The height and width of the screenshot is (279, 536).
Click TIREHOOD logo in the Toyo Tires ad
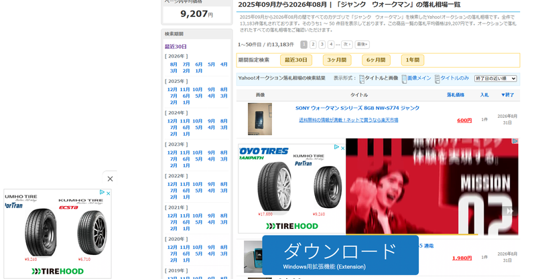click(292, 226)
